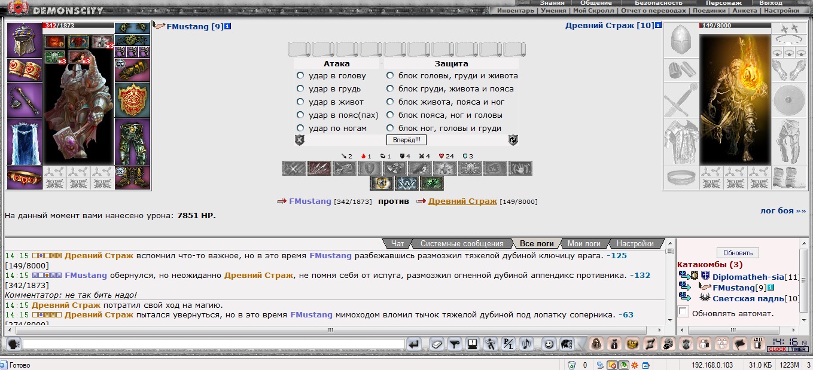Click Древний Страж's 149/8000 health bar
This screenshot has width=813, height=370.
pyautogui.click(x=735, y=26)
